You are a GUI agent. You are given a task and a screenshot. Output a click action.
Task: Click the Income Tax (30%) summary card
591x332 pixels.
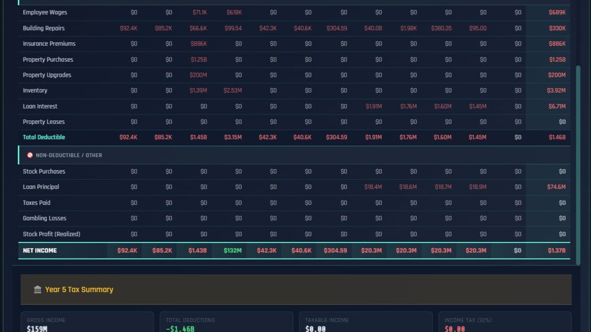point(505,322)
